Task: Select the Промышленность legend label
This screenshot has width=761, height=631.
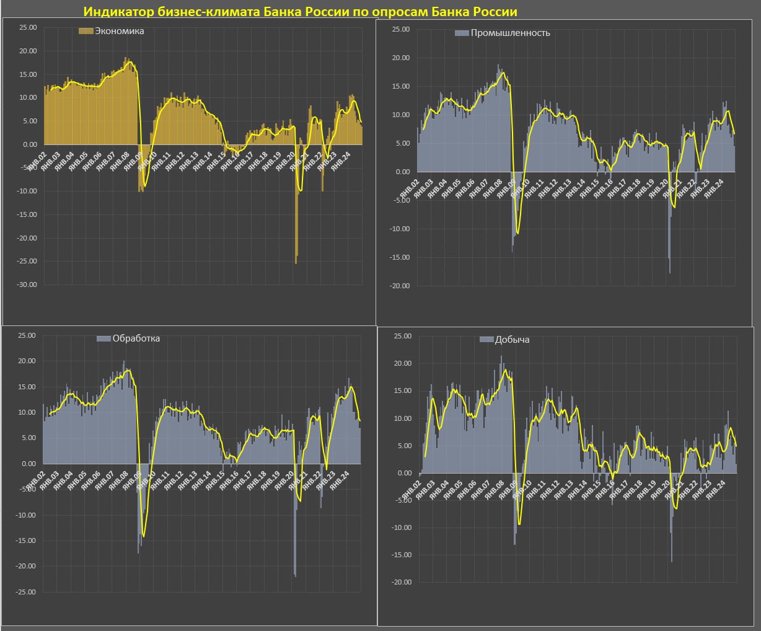Action: (510, 33)
